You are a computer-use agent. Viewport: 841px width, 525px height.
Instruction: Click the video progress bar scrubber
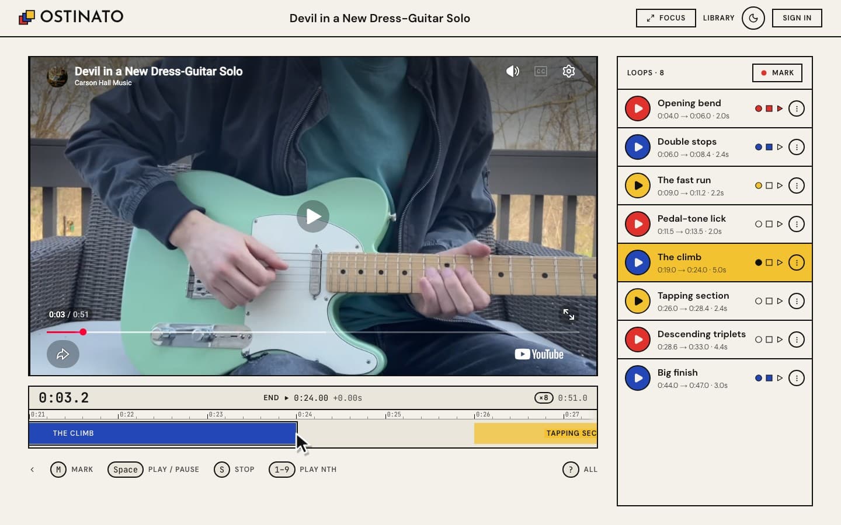(x=83, y=332)
